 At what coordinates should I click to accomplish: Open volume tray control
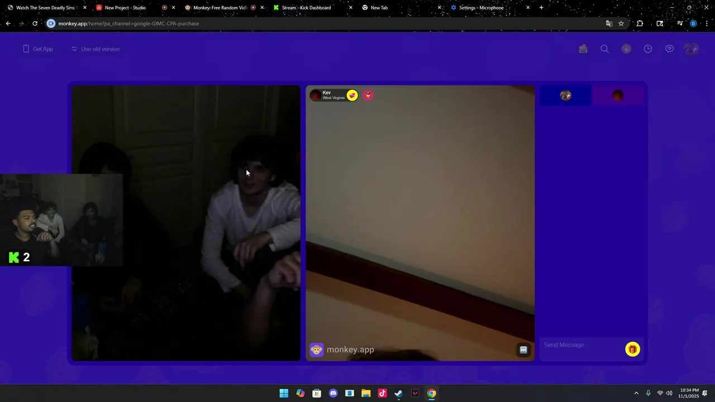(x=669, y=393)
